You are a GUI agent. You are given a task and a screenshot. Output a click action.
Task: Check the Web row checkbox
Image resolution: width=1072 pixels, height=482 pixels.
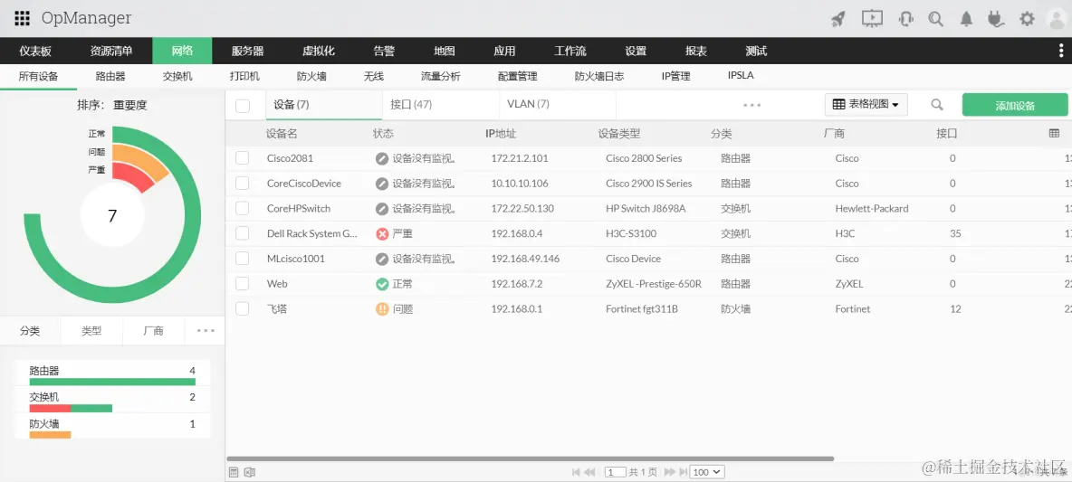[242, 284]
